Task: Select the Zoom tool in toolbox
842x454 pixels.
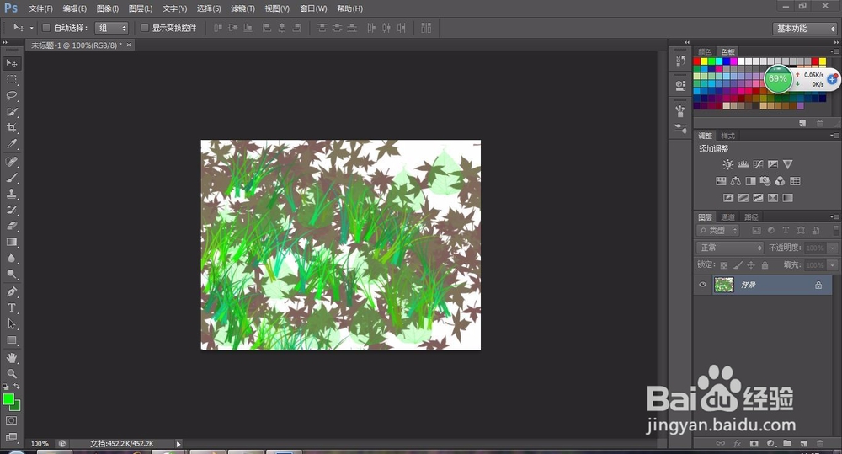Action: pyautogui.click(x=12, y=374)
